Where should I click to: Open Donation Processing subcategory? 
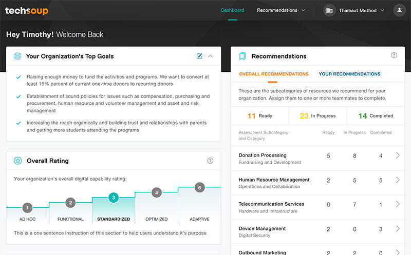coord(263,155)
